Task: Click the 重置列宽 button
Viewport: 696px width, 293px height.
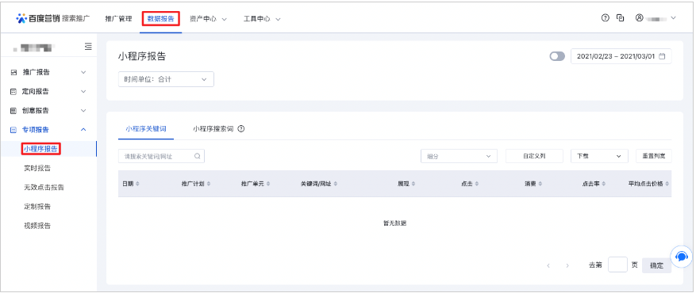Action: 654,156
